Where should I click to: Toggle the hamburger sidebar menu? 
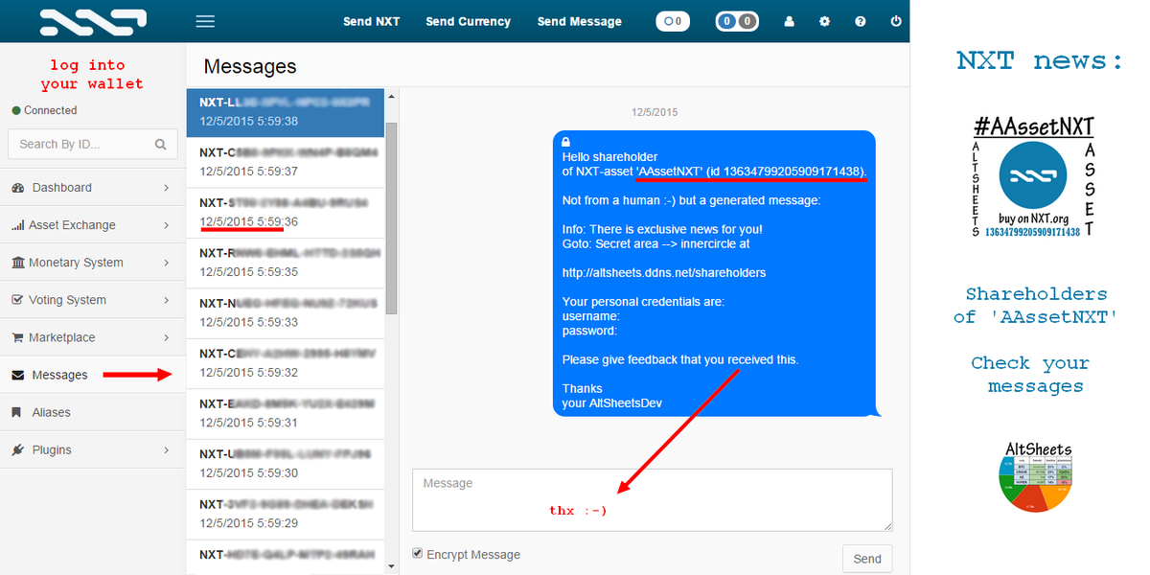point(204,21)
